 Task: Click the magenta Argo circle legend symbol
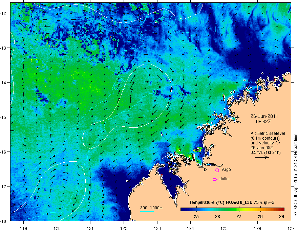[x=217, y=170]
